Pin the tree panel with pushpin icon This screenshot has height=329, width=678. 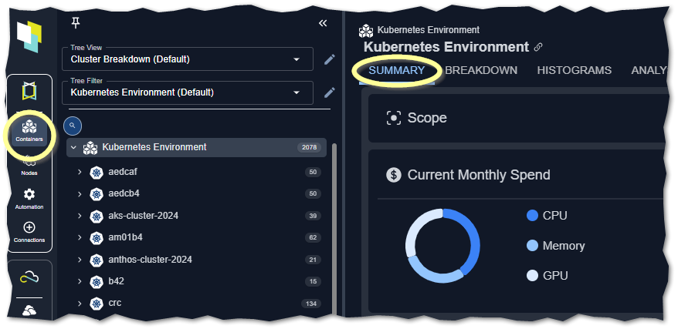[x=76, y=23]
